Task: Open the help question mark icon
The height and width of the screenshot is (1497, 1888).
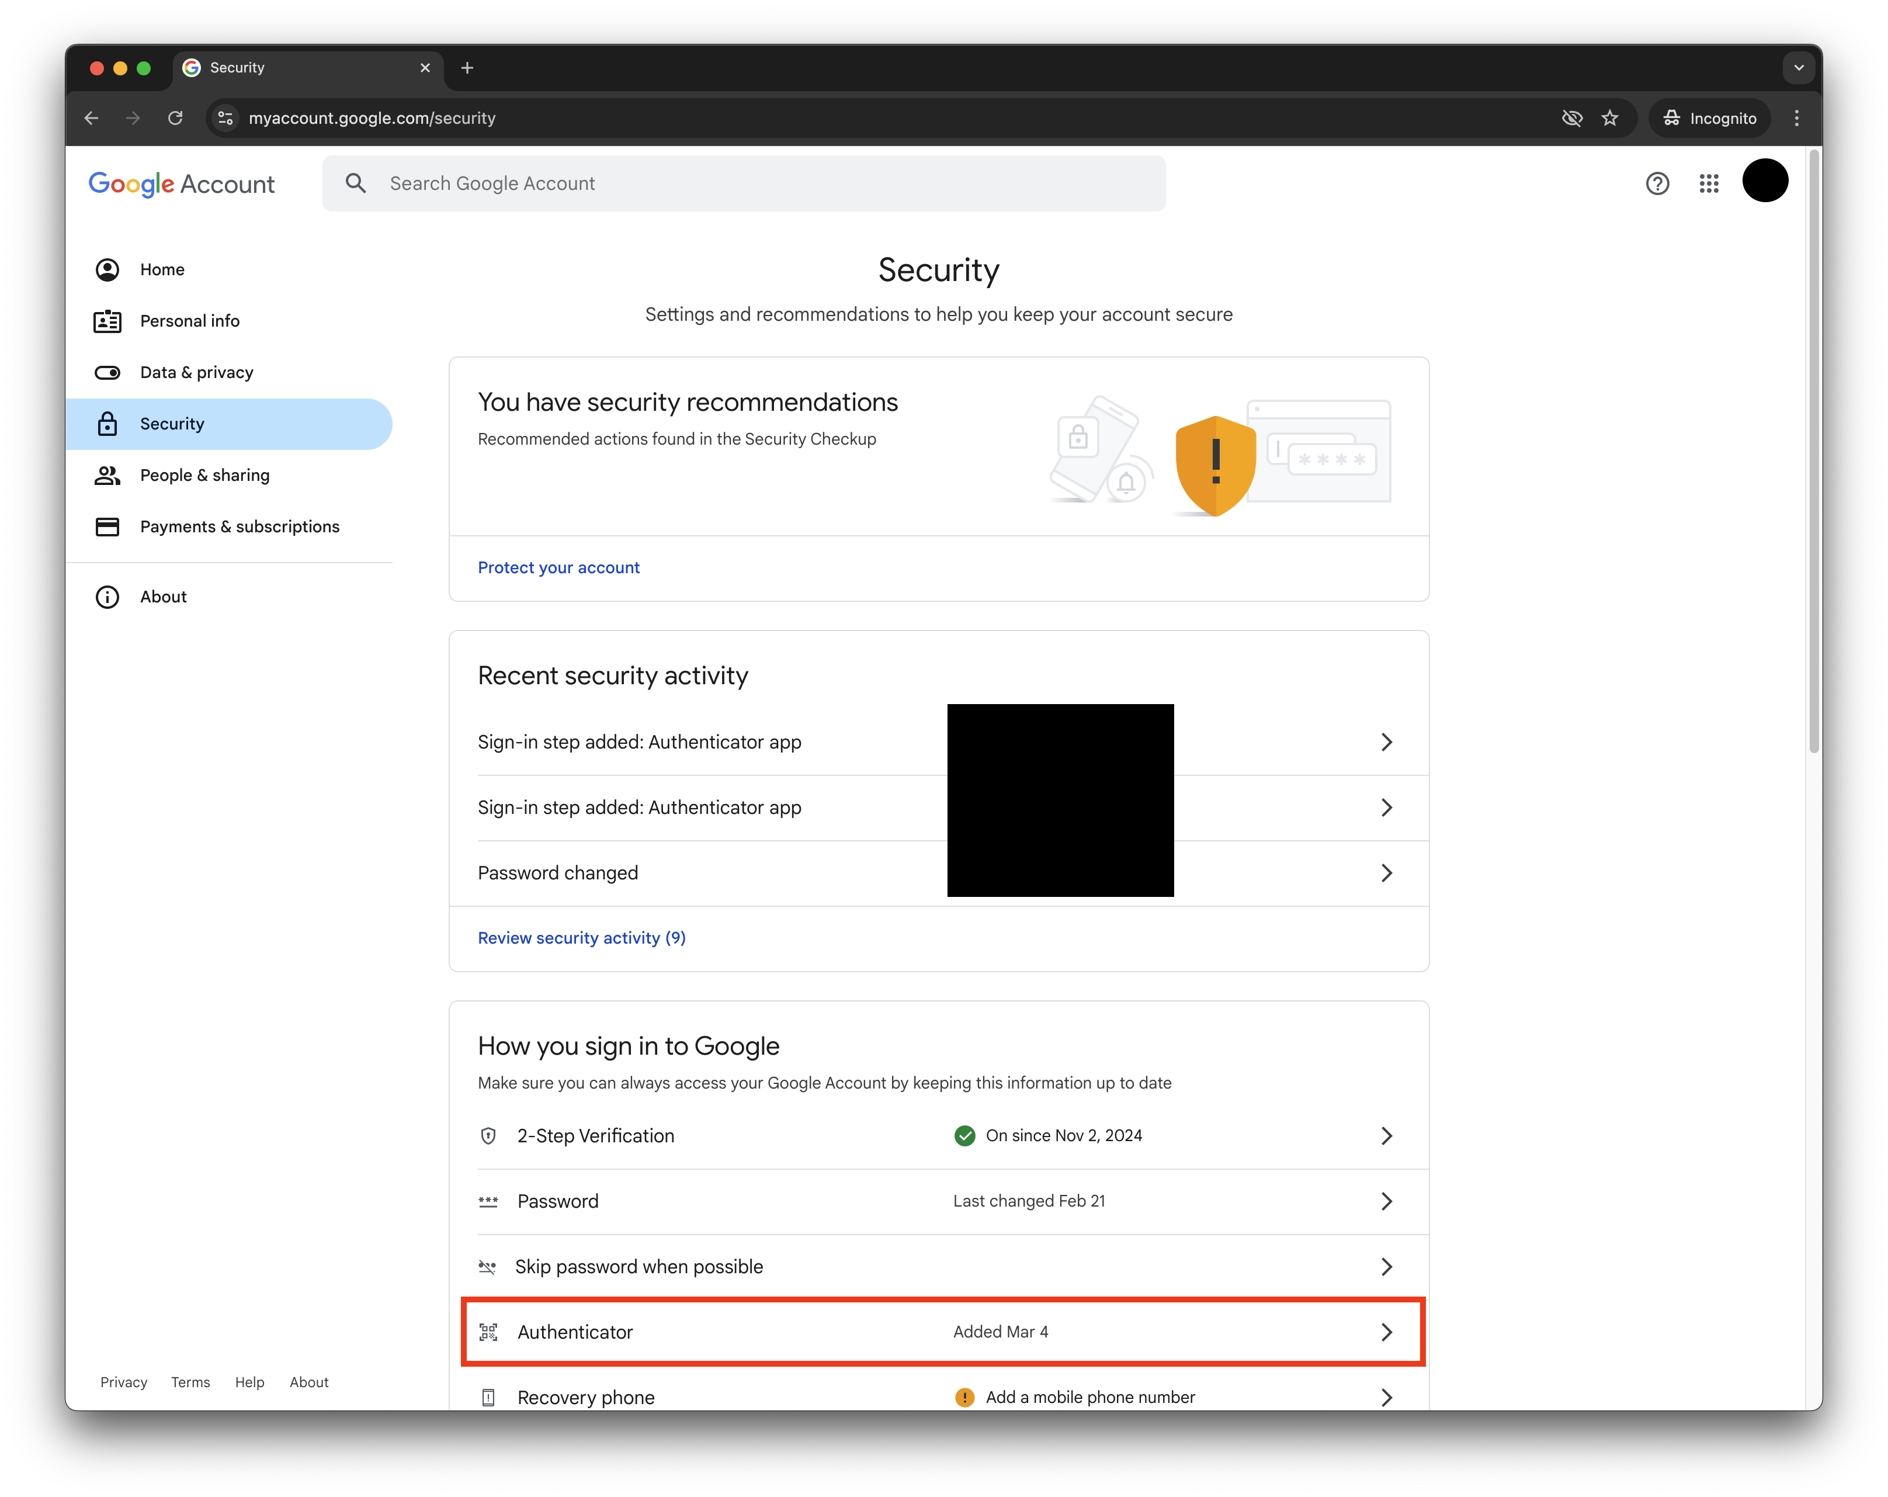Action: [1657, 183]
